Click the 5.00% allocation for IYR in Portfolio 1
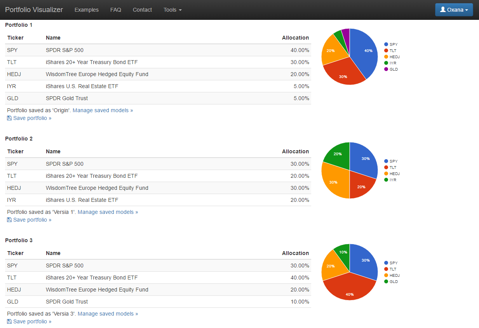 [301, 86]
